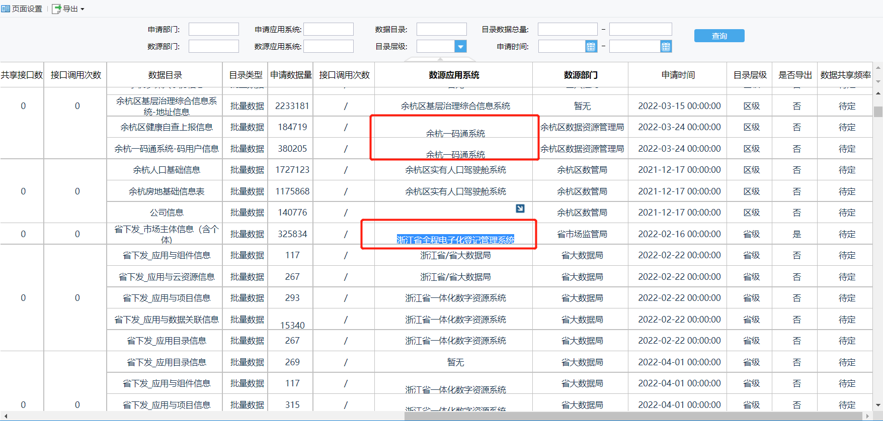Click the table vertical scrollbar down arrow
The image size is (883, 421).
click(878, 405)
